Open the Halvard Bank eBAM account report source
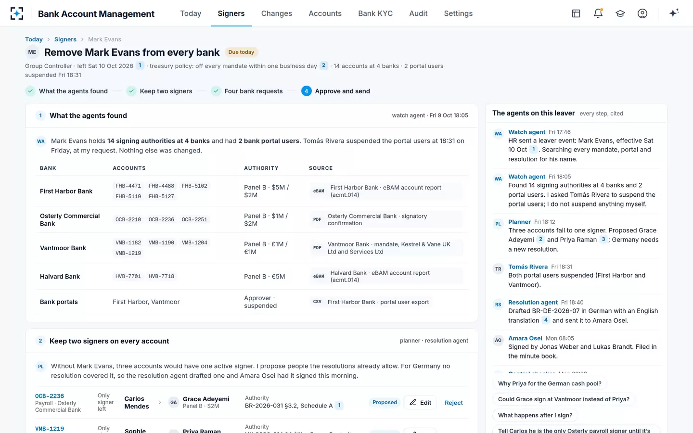 [386, 276]
